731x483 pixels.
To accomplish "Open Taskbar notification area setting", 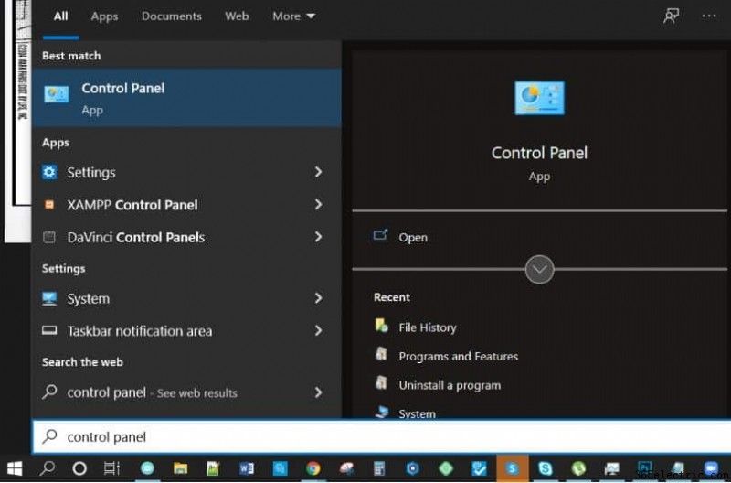I will (x=187, y=331).
